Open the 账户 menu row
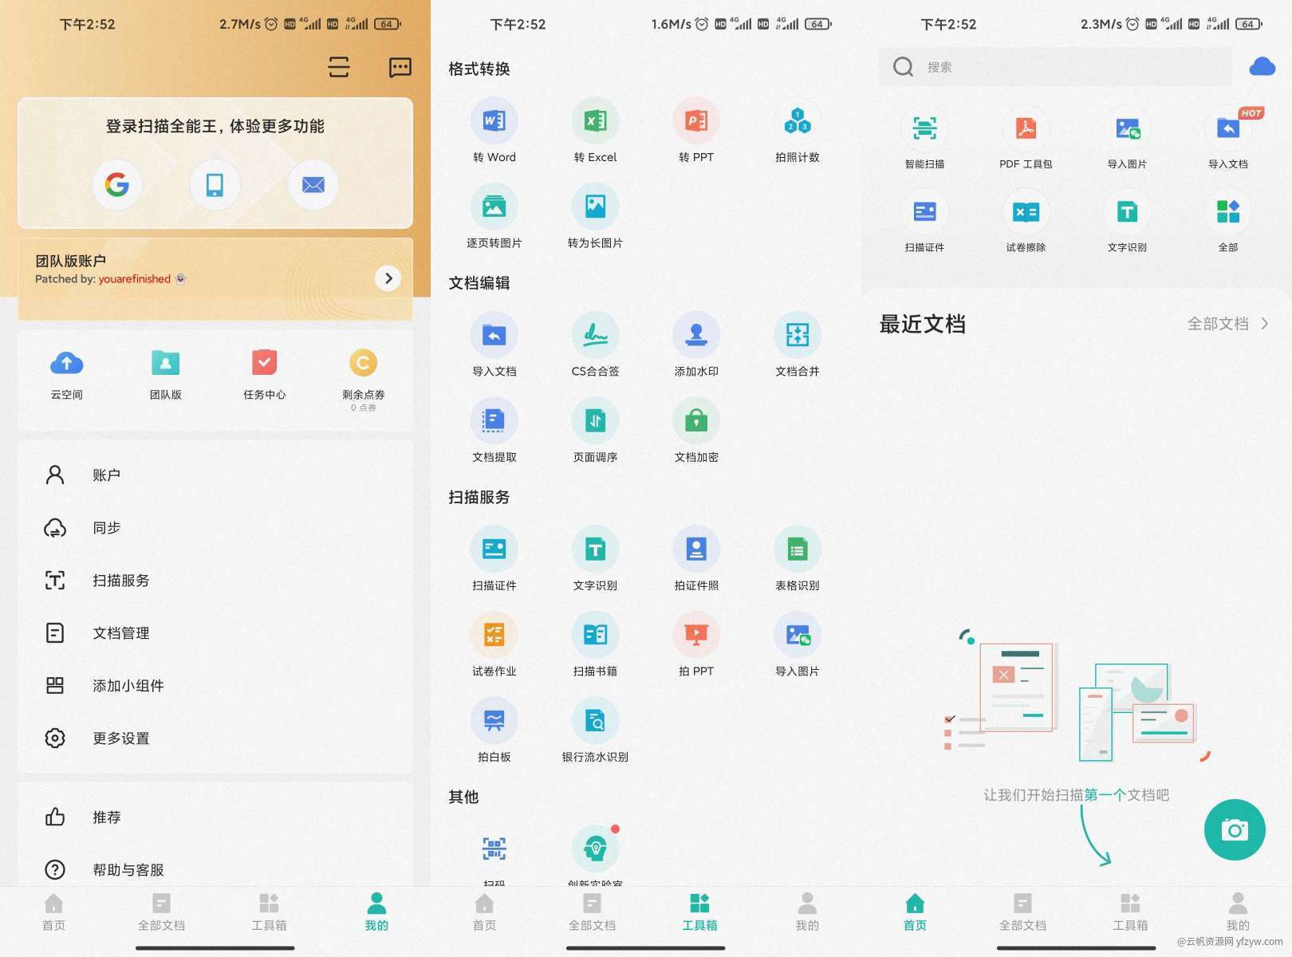 pos(215,475)
